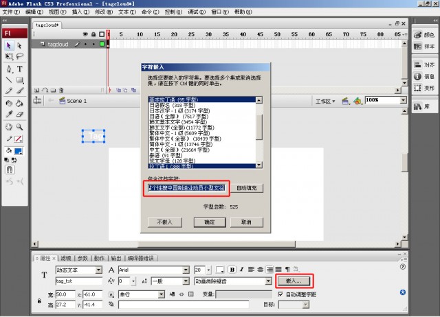Open the 文件 menu
Image resolution: width=440 pixels, height=317 pixels.
coord(11,12)
